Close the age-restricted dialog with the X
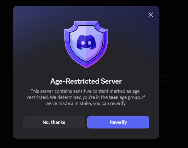 click(150, 15)
